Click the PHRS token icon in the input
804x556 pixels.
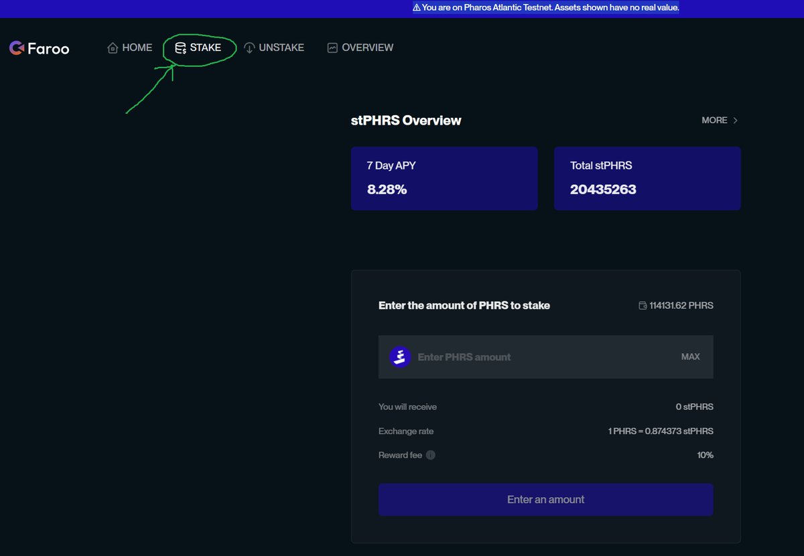tap(400, 356)
